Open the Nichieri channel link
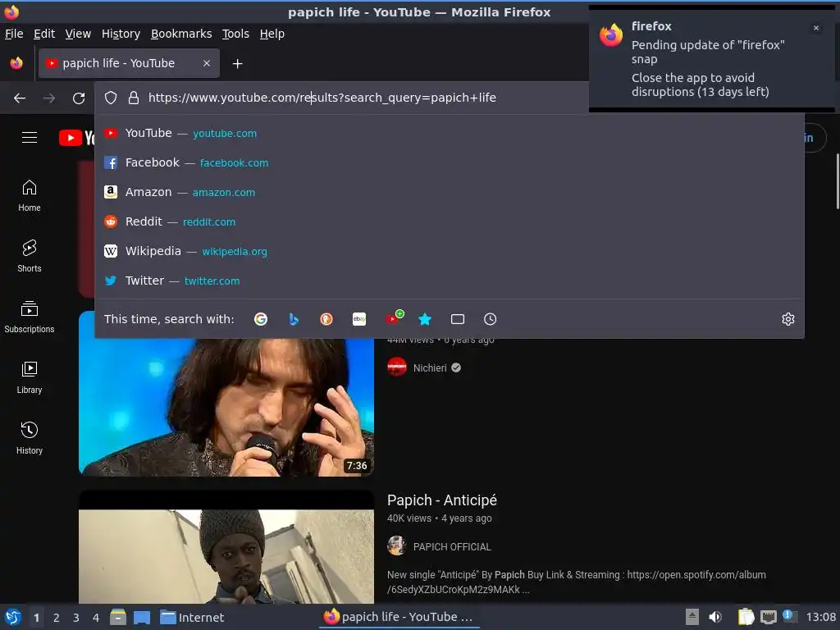Viewport: 840px width, 630px height. [x=430, y=368]
